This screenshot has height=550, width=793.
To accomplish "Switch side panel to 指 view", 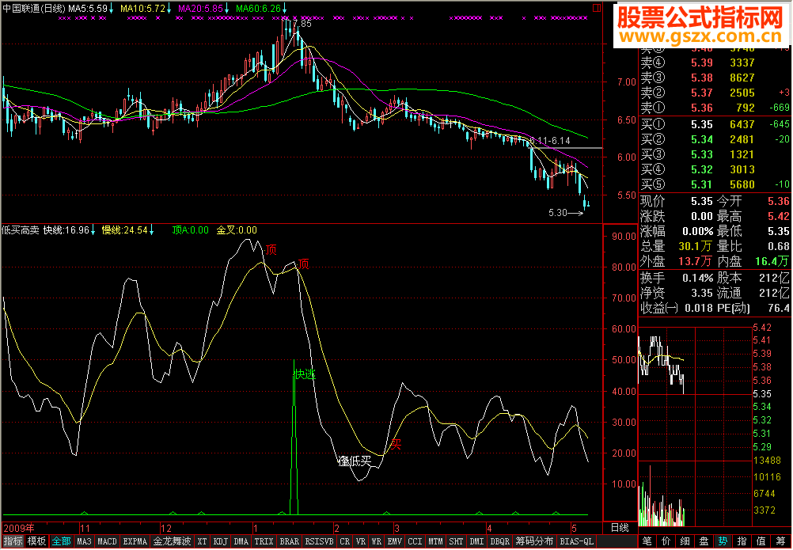I will [742, 541].
